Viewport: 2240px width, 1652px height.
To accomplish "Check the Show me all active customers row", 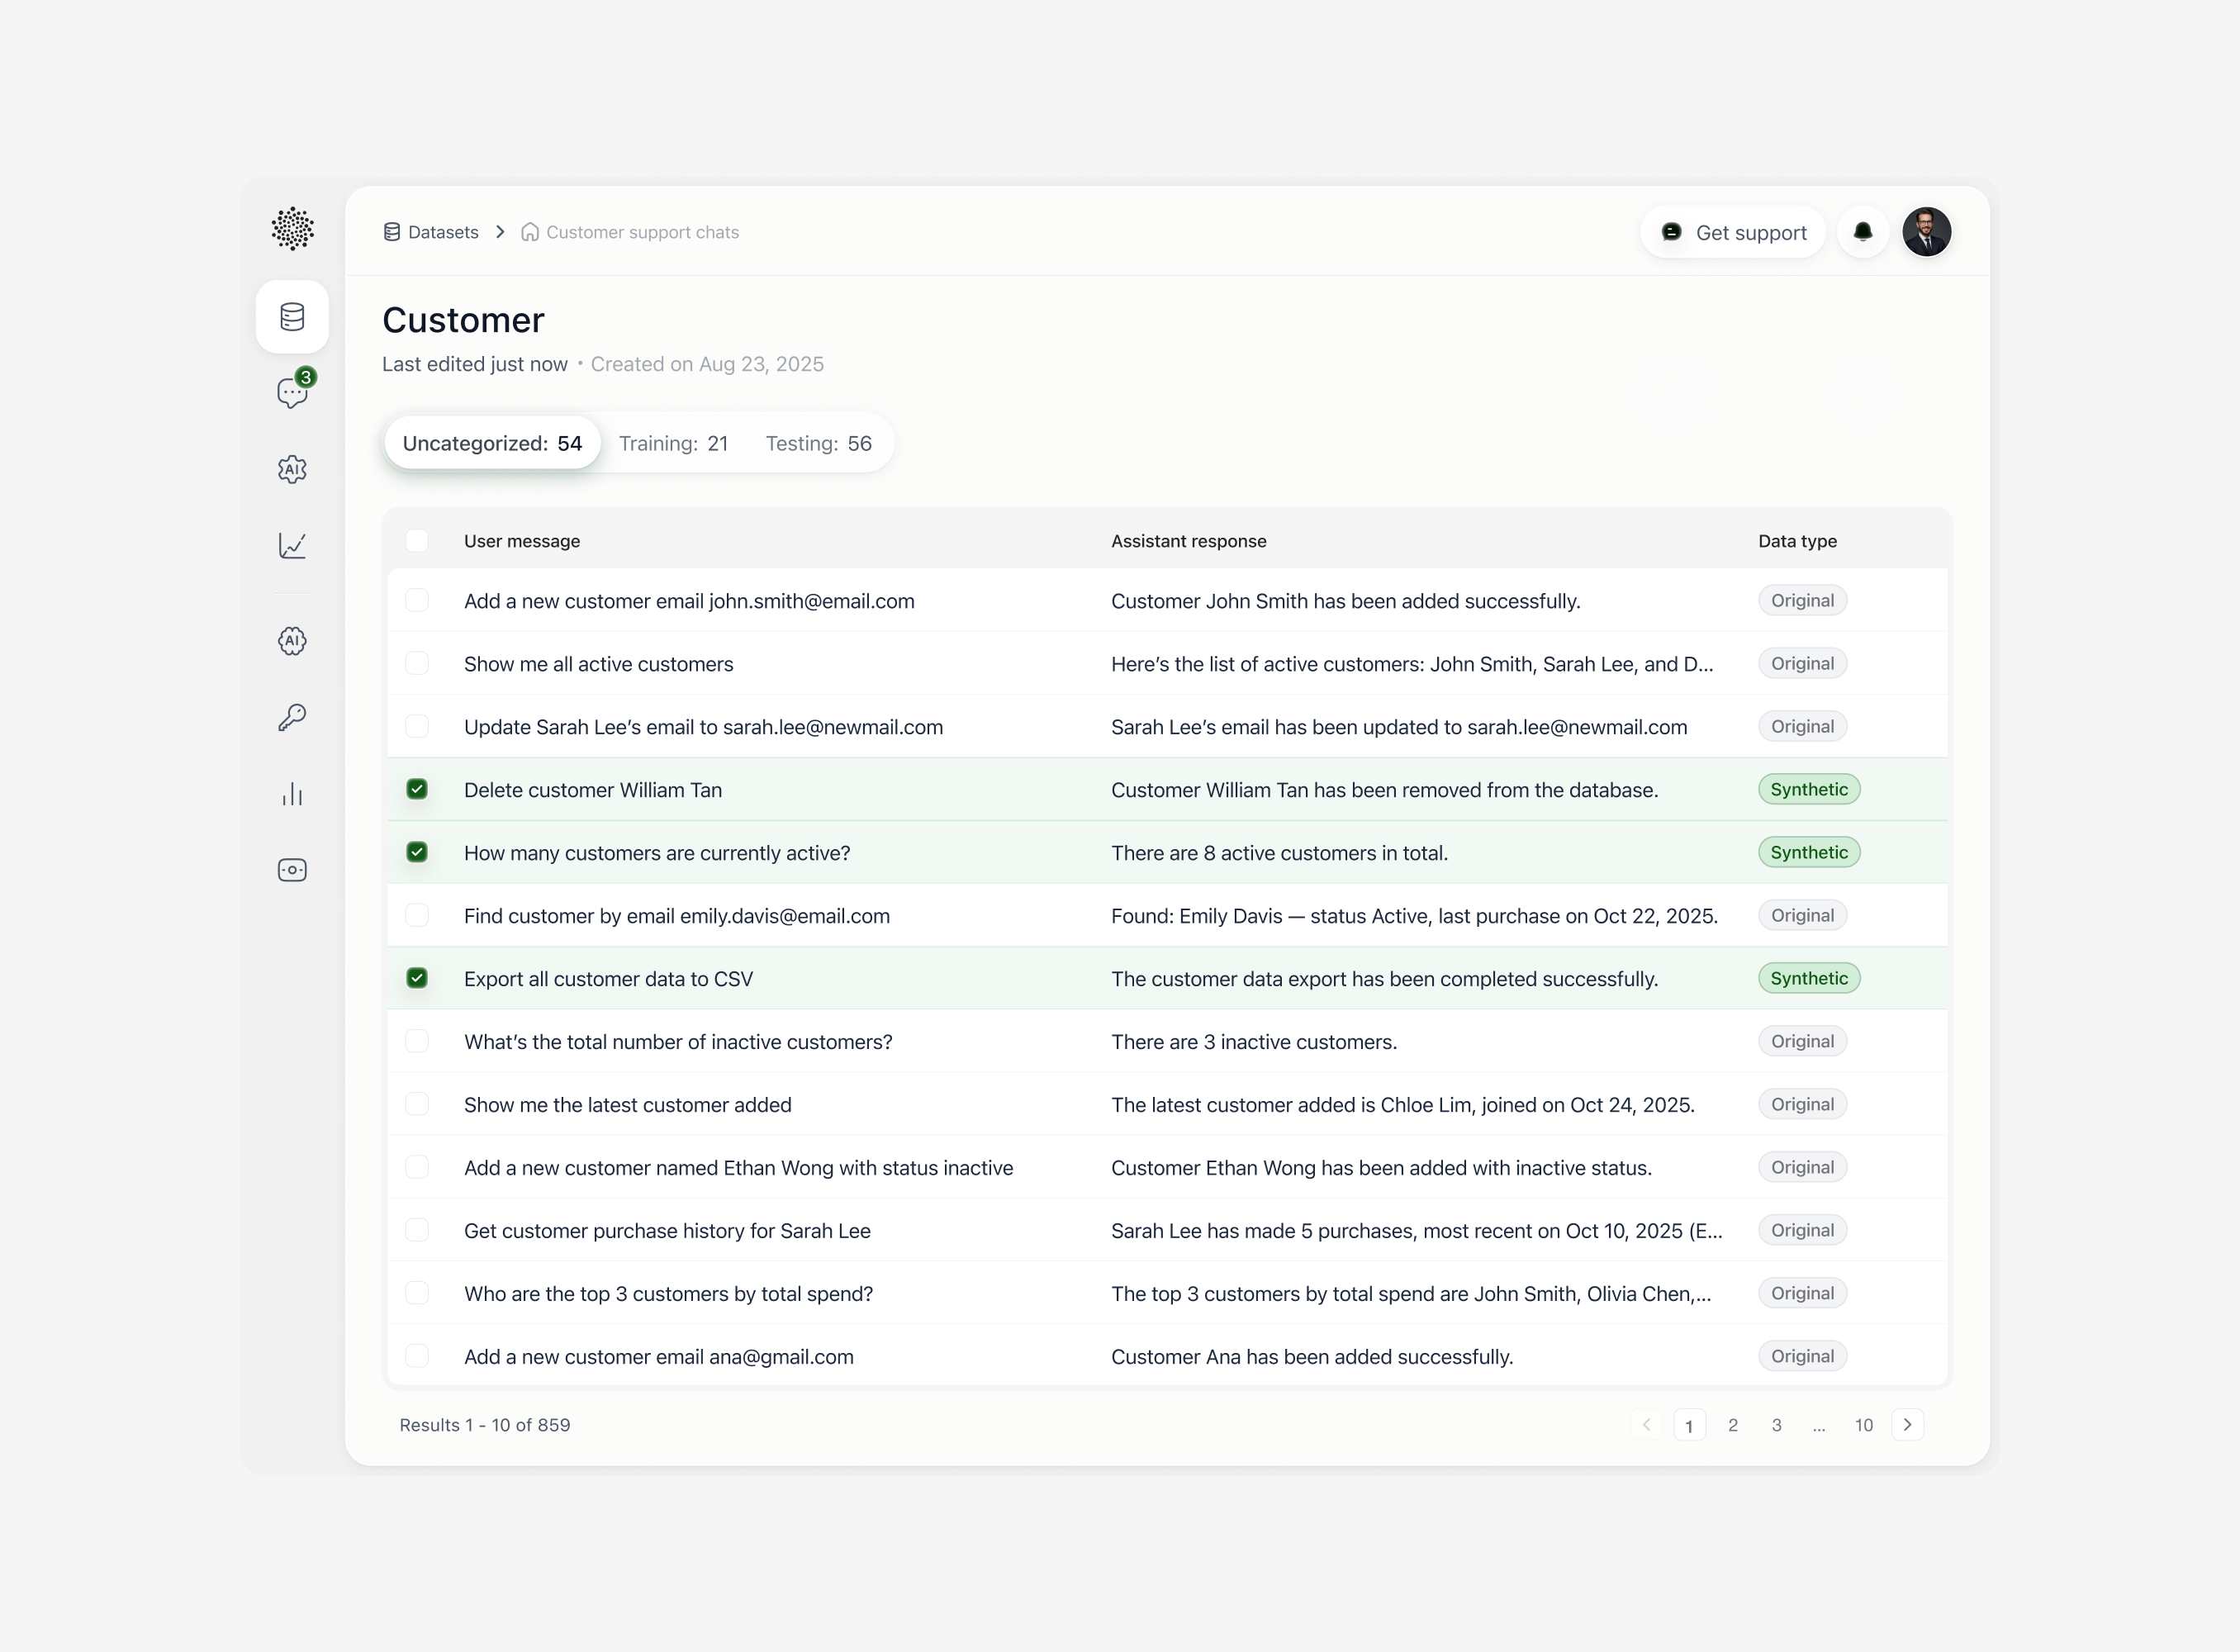I will coord(417,664).
